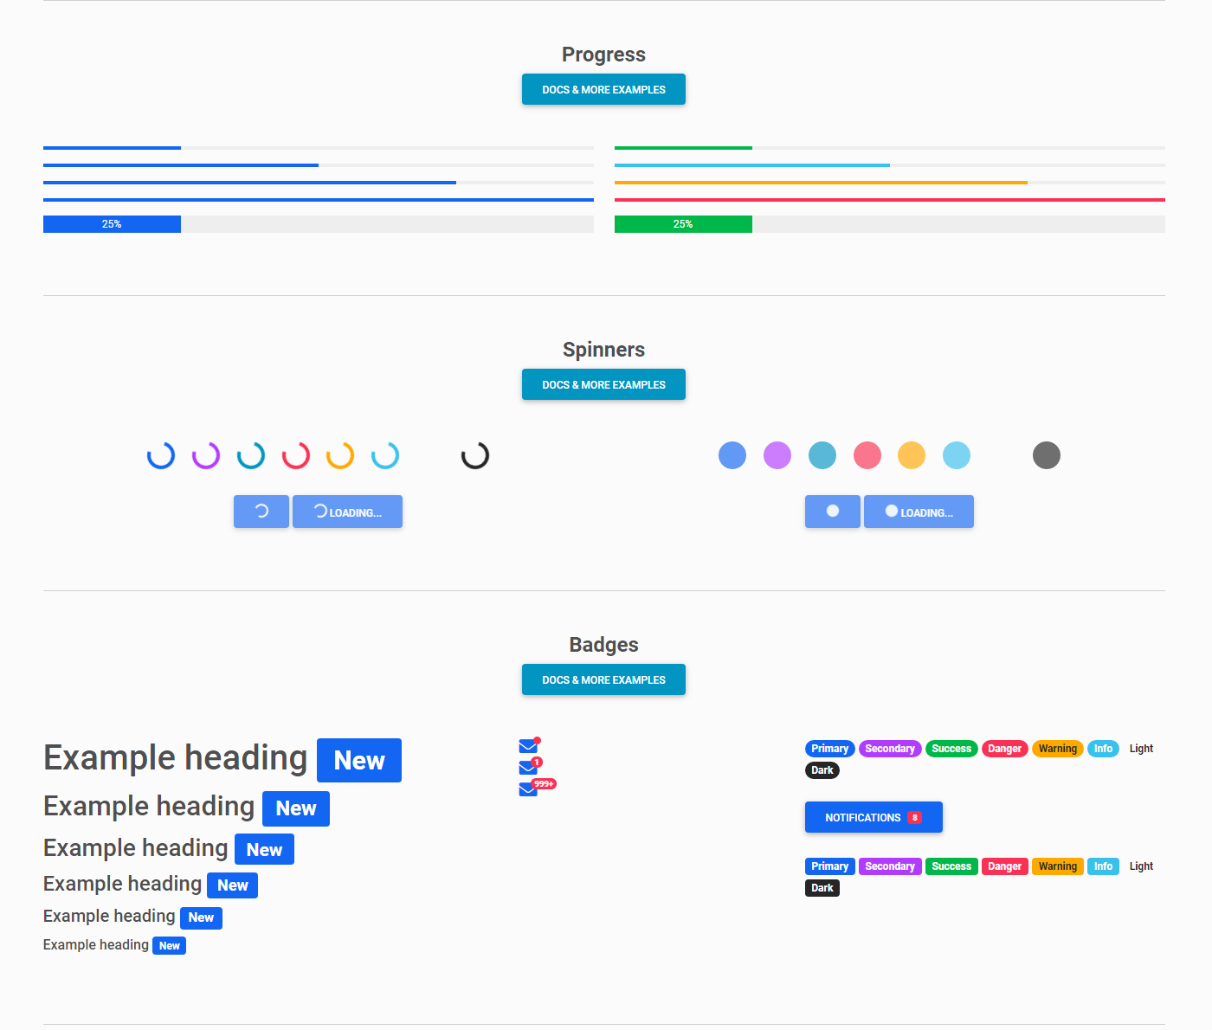
Task: Click the blue 25% progress bar
Action: pos(112,224)
